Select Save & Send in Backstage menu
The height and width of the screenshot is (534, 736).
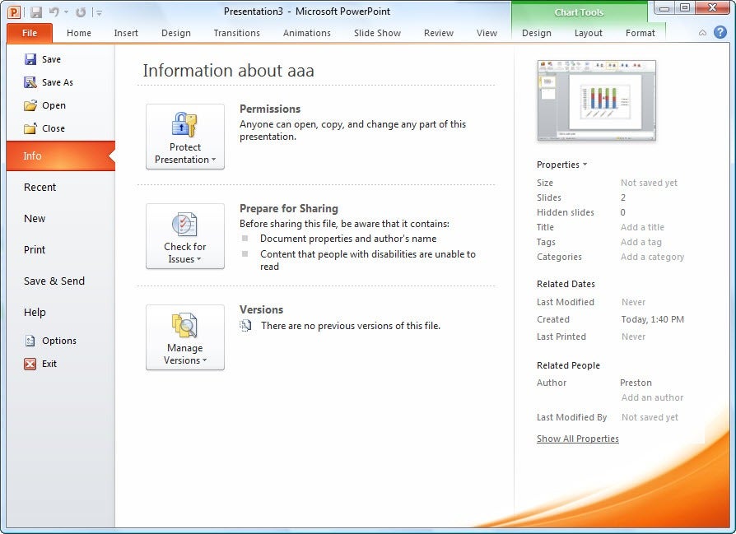pos(61,281)
